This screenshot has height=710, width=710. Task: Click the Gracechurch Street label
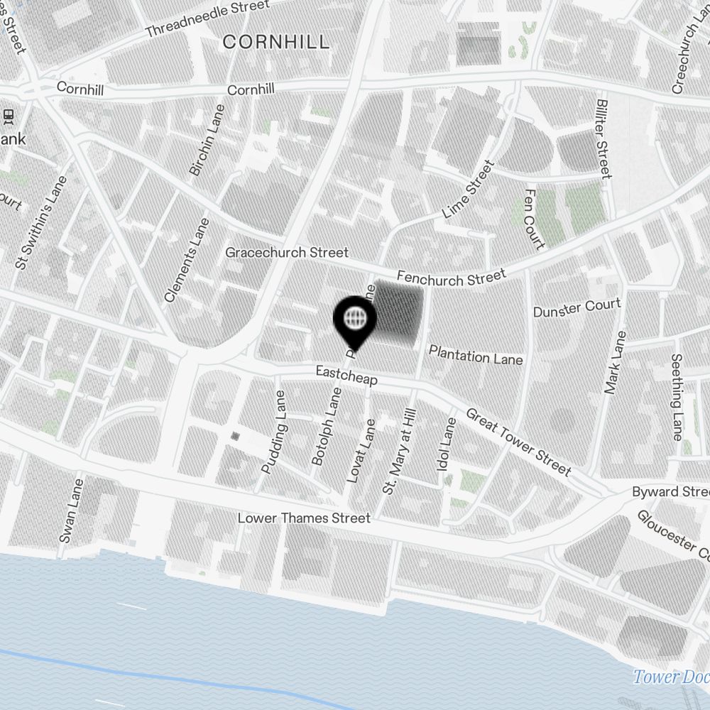coord(287,252)
